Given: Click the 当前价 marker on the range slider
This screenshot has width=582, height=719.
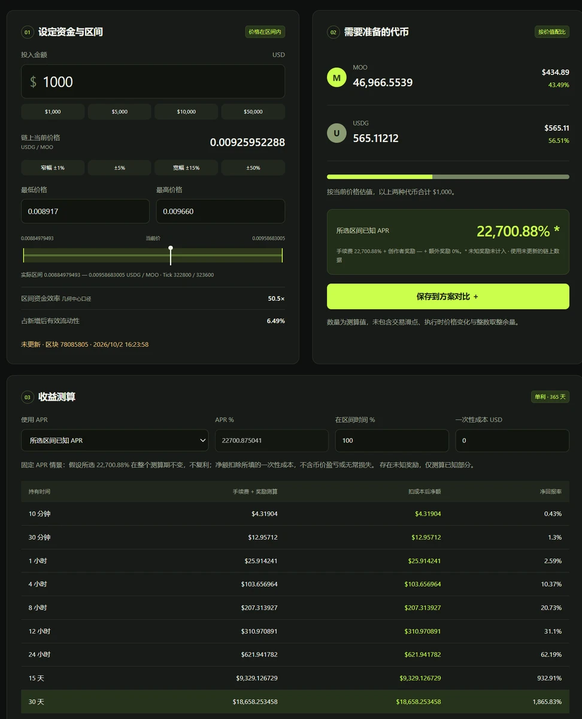Looking at the screenshot, I should click(x=171, y=255).
